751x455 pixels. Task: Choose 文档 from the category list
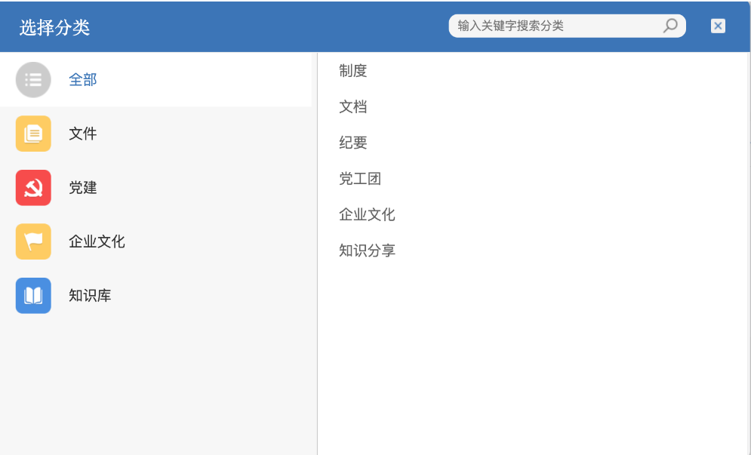point(353,107)
